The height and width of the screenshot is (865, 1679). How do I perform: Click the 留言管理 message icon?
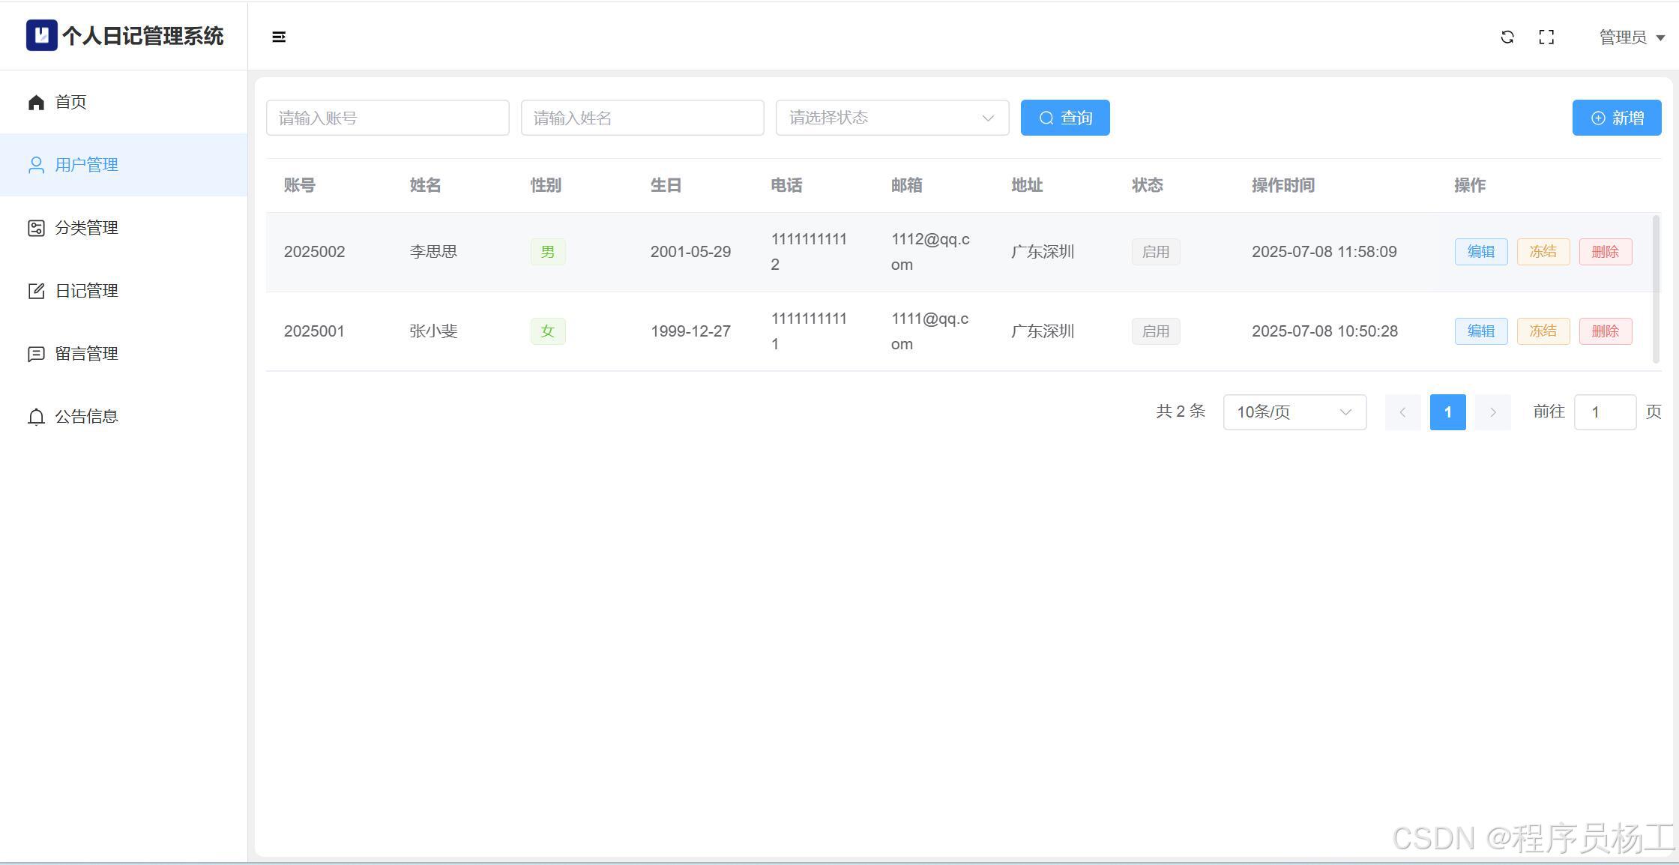coord(36,354)
